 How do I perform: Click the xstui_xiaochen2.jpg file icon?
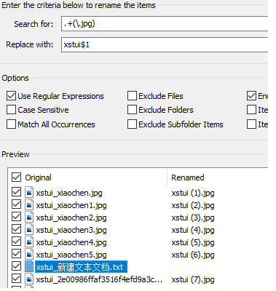click(29, 218)
